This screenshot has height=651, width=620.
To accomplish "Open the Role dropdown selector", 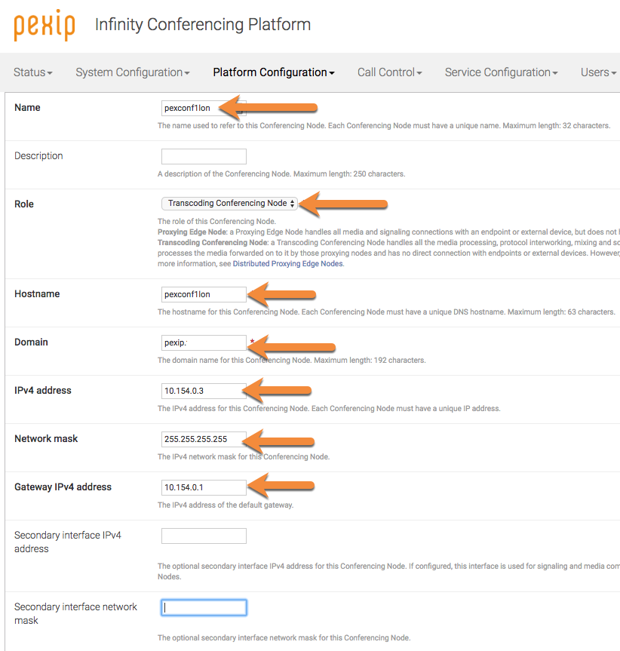I will [230, 204].
